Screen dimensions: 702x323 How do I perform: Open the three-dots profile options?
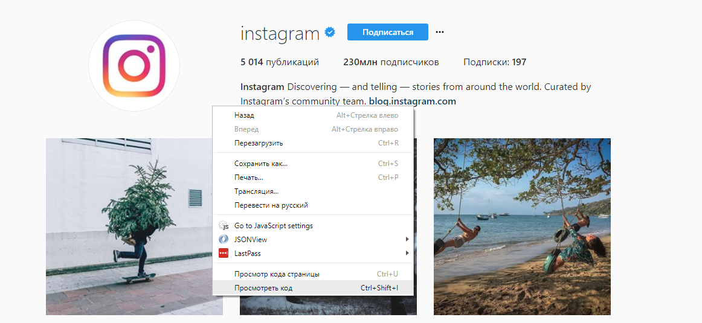pyautogui.click(x=440, y=32)
